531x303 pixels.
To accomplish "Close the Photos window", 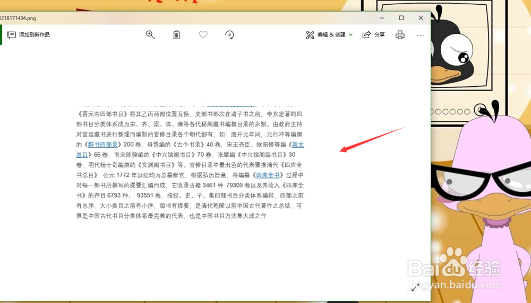I will pyautogui.click(x=421, y=18).
